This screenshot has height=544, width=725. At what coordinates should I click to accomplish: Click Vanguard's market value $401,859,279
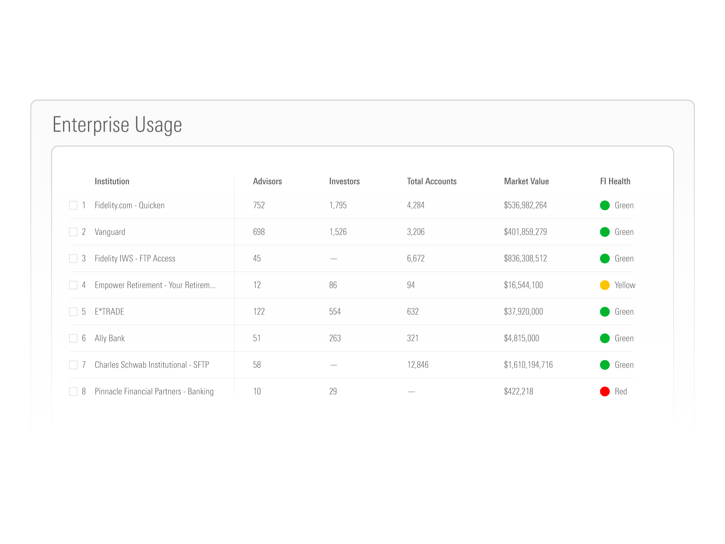click(525, 232)
